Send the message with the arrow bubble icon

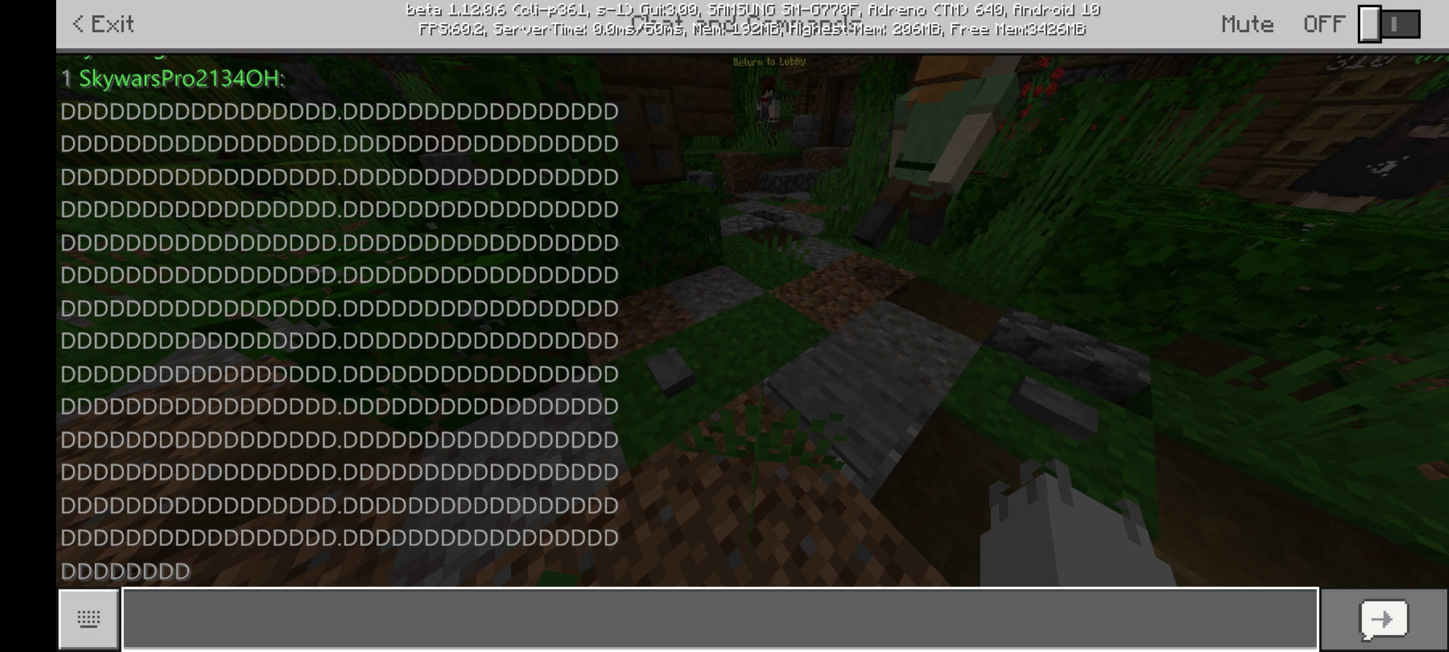[x=1383, y=619]
